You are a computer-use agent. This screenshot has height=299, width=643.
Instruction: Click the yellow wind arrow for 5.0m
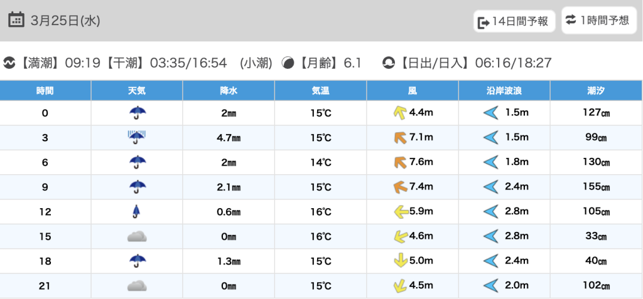point(400,261)
